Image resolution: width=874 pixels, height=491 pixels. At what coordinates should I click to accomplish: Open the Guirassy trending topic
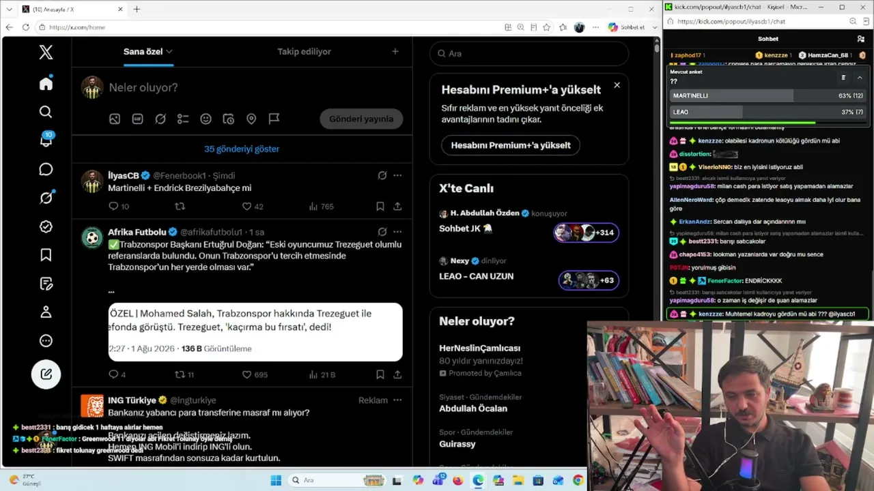click(x=457, y=444)
